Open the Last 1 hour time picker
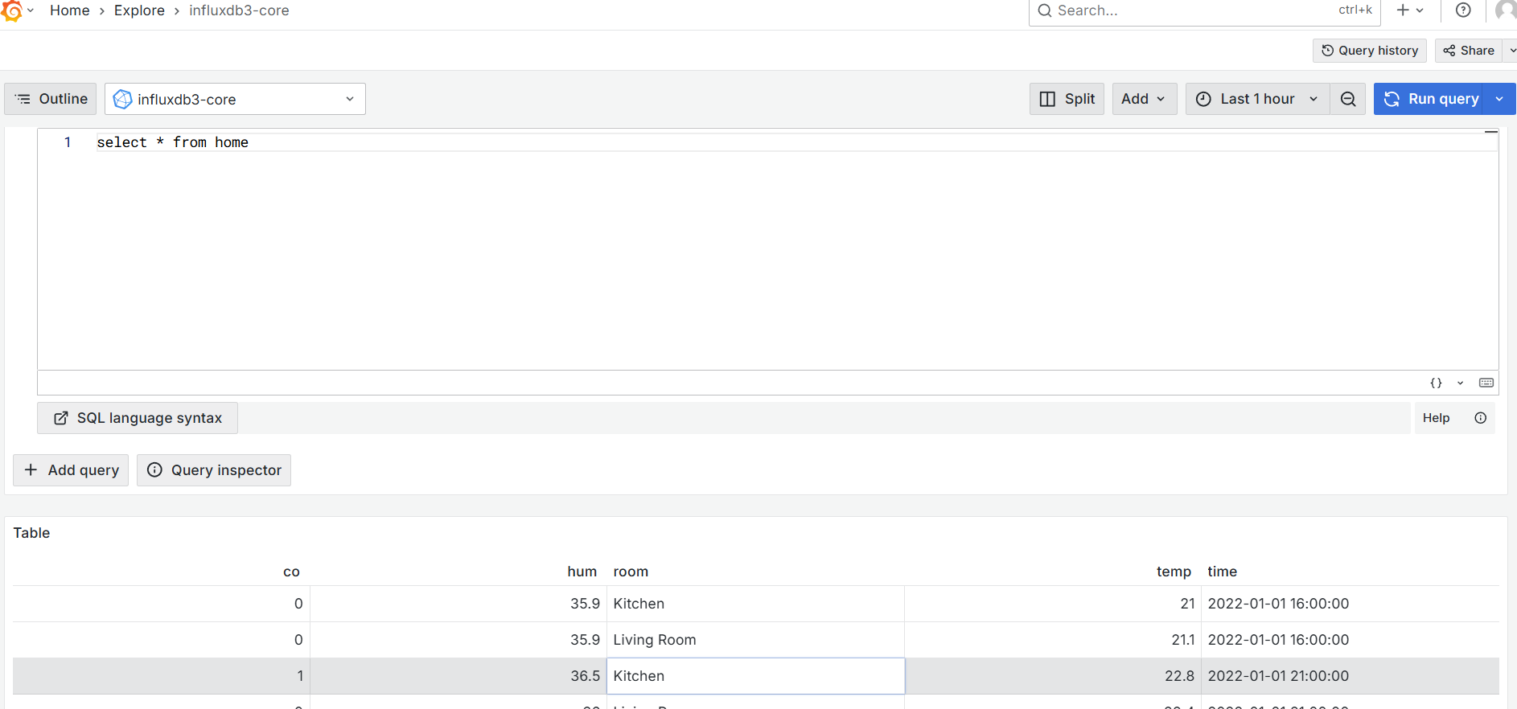This screenshot has width=1517, height=709. 1257,99
